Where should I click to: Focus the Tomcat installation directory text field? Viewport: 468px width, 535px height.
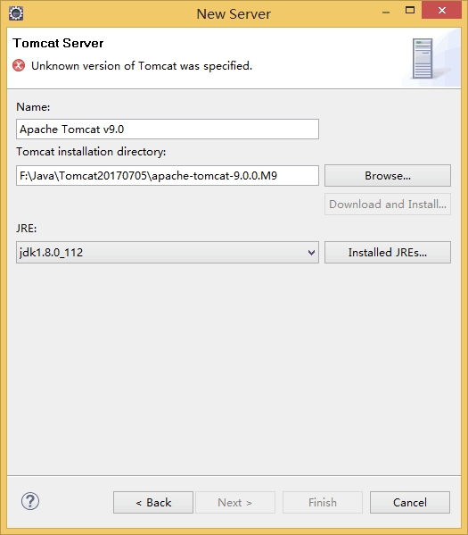168,175
